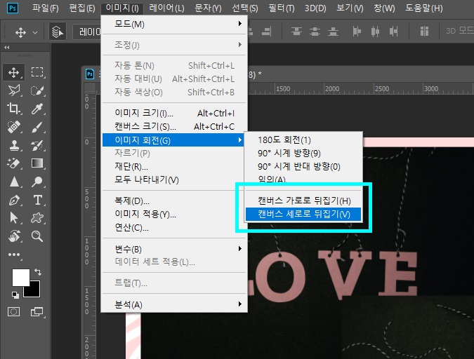Open the 파일(F) menu
The height and width of the screenshot is (359, 474).
pos(46,8)
